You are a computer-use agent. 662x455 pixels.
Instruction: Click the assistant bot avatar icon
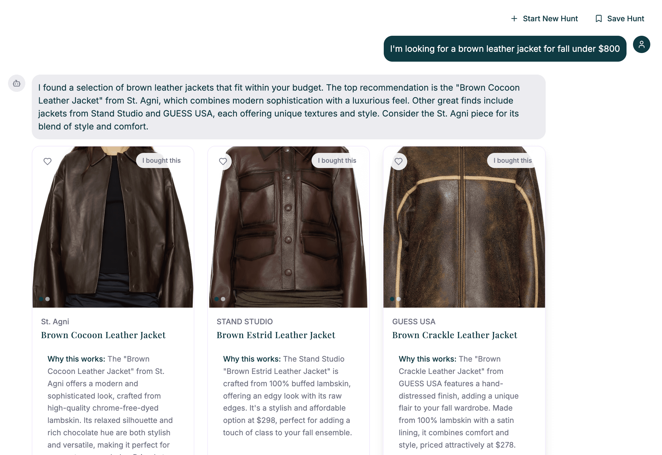tap(17, 83)
